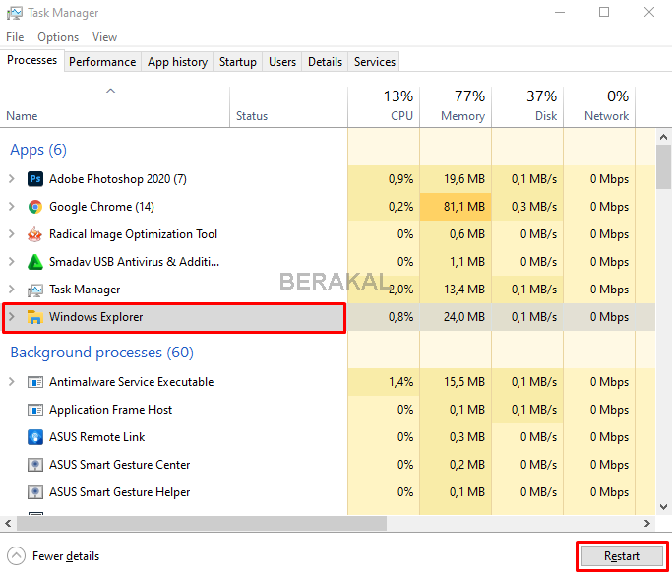Screen dimensions: 672x579
Task: Click the Background processes (60) heading
Action: click(102, 353)
